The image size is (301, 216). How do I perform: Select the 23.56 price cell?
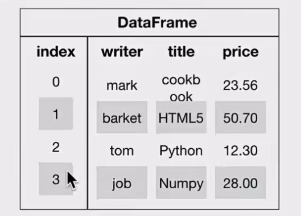[x=240, y=85]
